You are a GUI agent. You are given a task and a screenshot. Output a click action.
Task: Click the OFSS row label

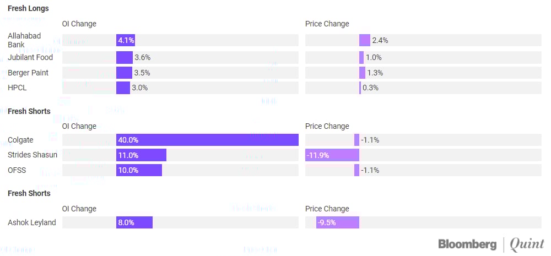tap(17, 170)
